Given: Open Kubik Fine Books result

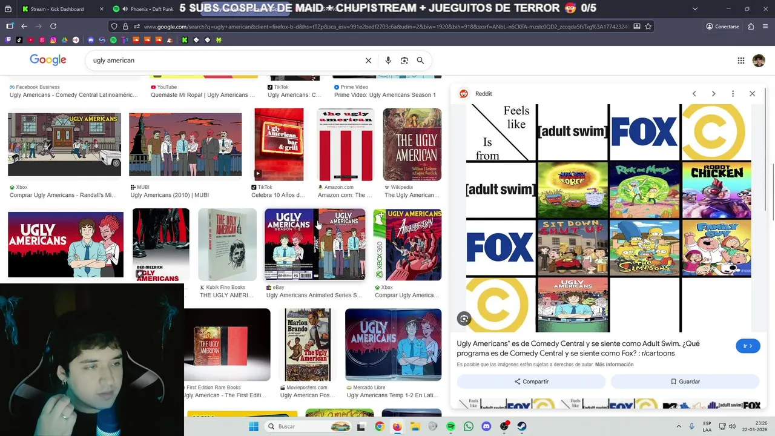Looking at the screenshot, I should tap(227, 245).
